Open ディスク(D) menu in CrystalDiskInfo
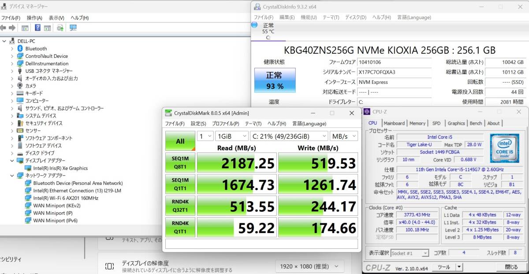The width and height of the screenshot is (529, 274). click(355, 17)
